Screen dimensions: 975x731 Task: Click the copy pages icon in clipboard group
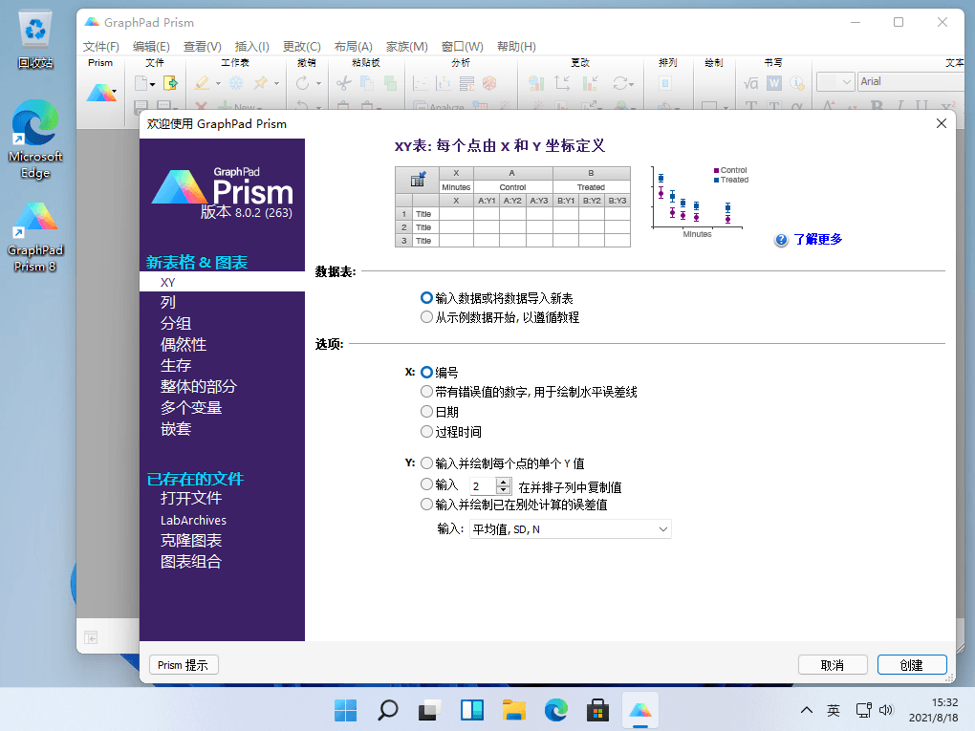click(x=367, y=83)
